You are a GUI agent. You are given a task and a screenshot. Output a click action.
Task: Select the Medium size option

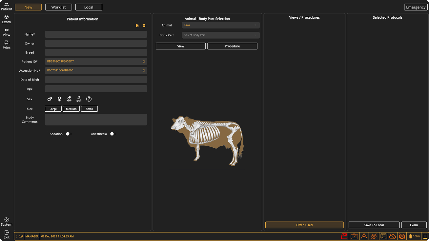tap(71, 109)
